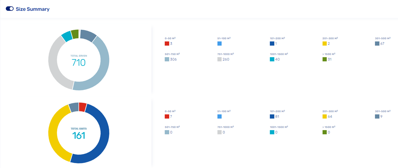The image size is (398, 168).
Task: Select the yellow 201-300 M² swatch in erven legend
Action: point(324,43)
